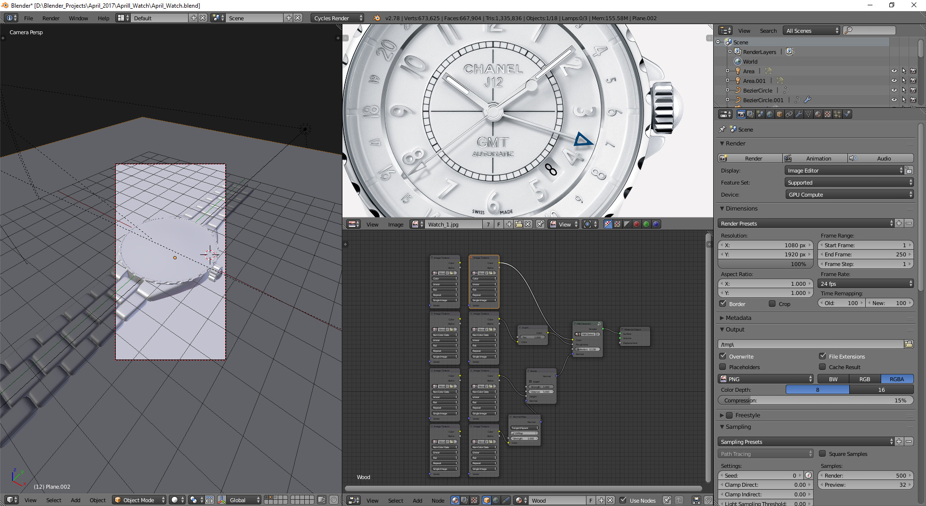The height and width of the screenshot is (506, 926).
Task: Toggle selectability arrow for Area.001
Action: point(904,80)
